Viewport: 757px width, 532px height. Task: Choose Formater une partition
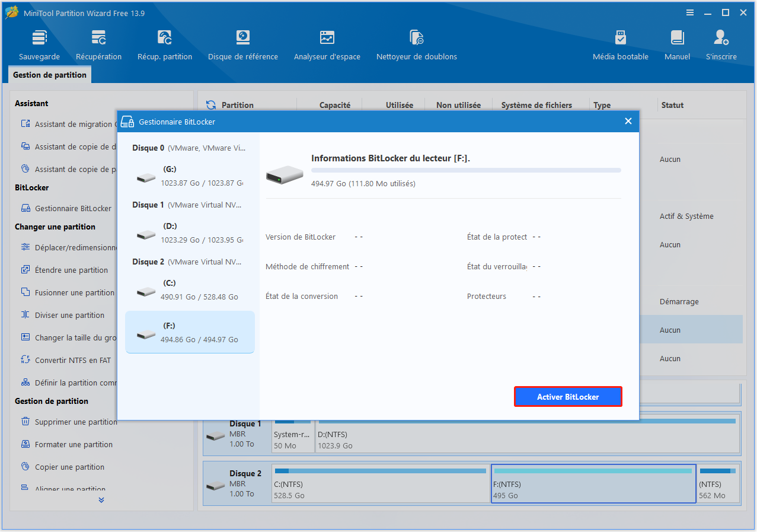(66, 444)
